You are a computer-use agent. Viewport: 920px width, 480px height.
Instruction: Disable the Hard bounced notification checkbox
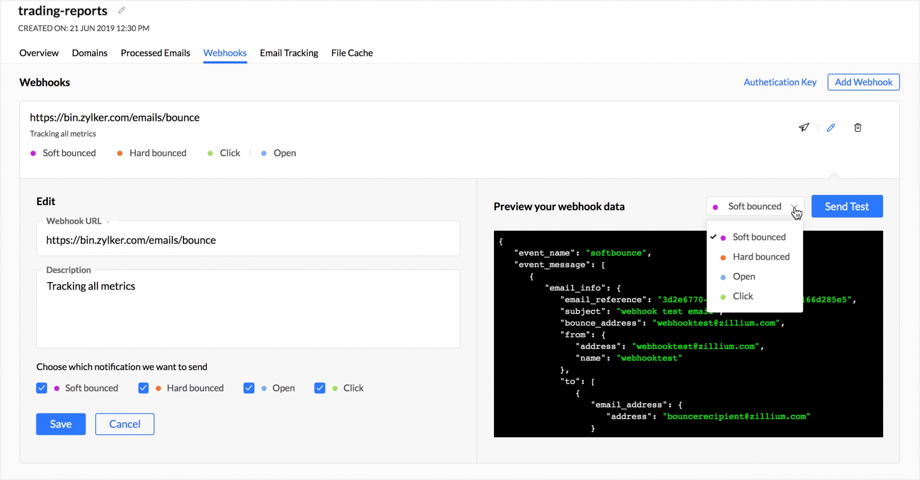click(144, 388)
